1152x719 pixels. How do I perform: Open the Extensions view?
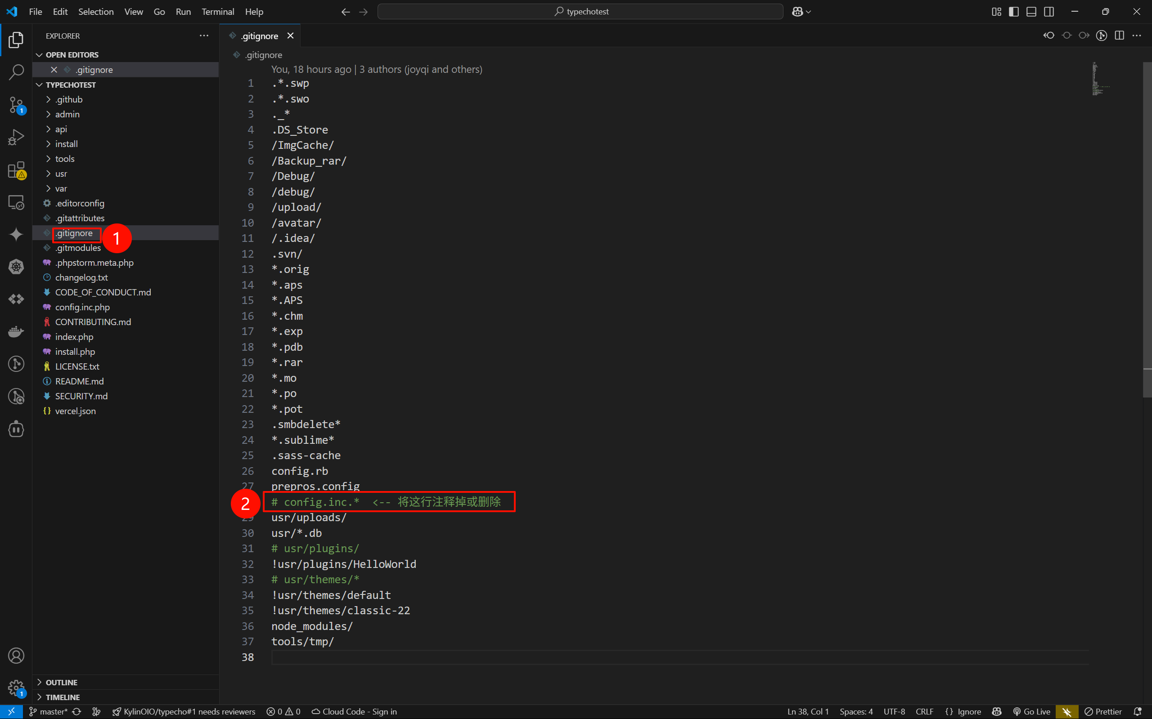[x=16, y=170]
